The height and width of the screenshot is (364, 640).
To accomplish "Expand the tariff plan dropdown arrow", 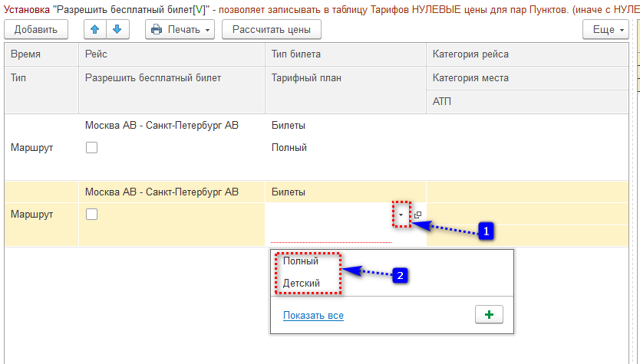I will [x=401, y=215].
